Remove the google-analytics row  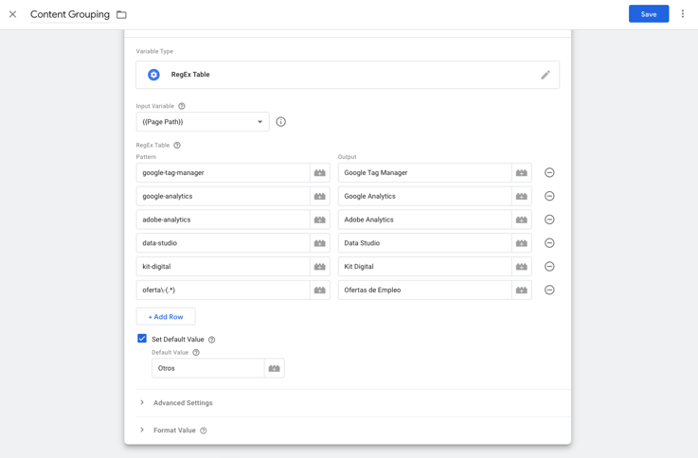(549, 196)
